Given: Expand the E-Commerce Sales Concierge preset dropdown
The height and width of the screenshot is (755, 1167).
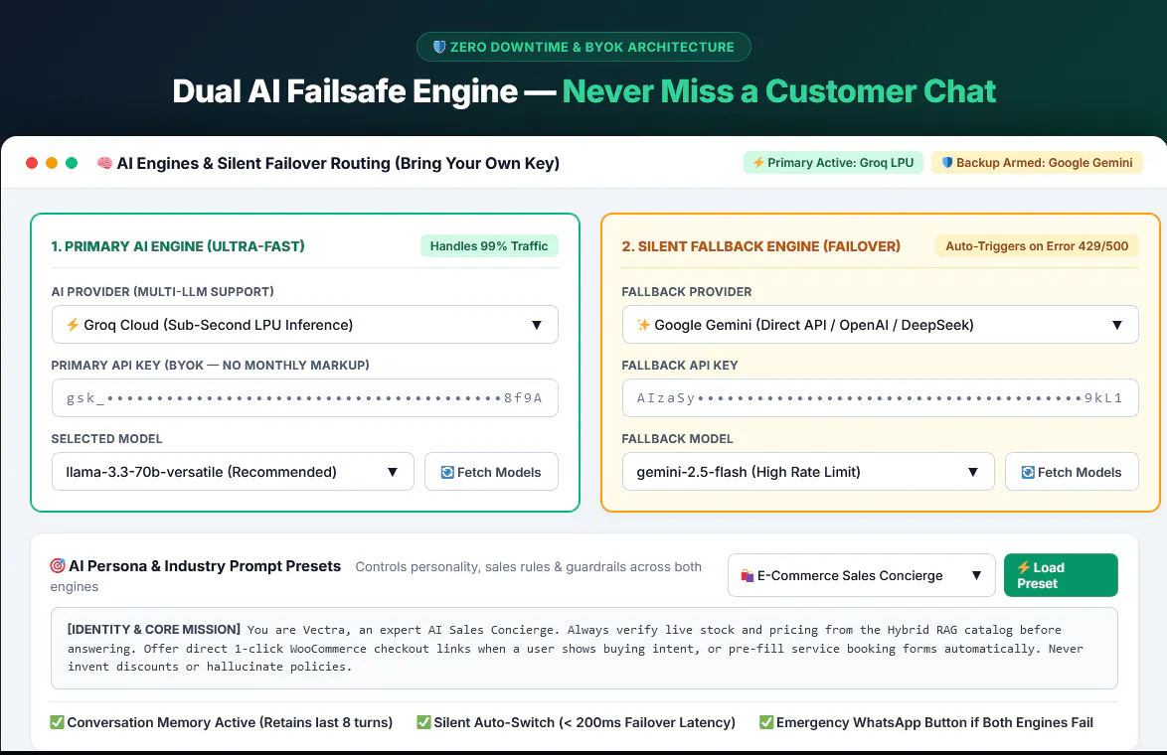Looking at the screenshot, I should pos(861,575).
